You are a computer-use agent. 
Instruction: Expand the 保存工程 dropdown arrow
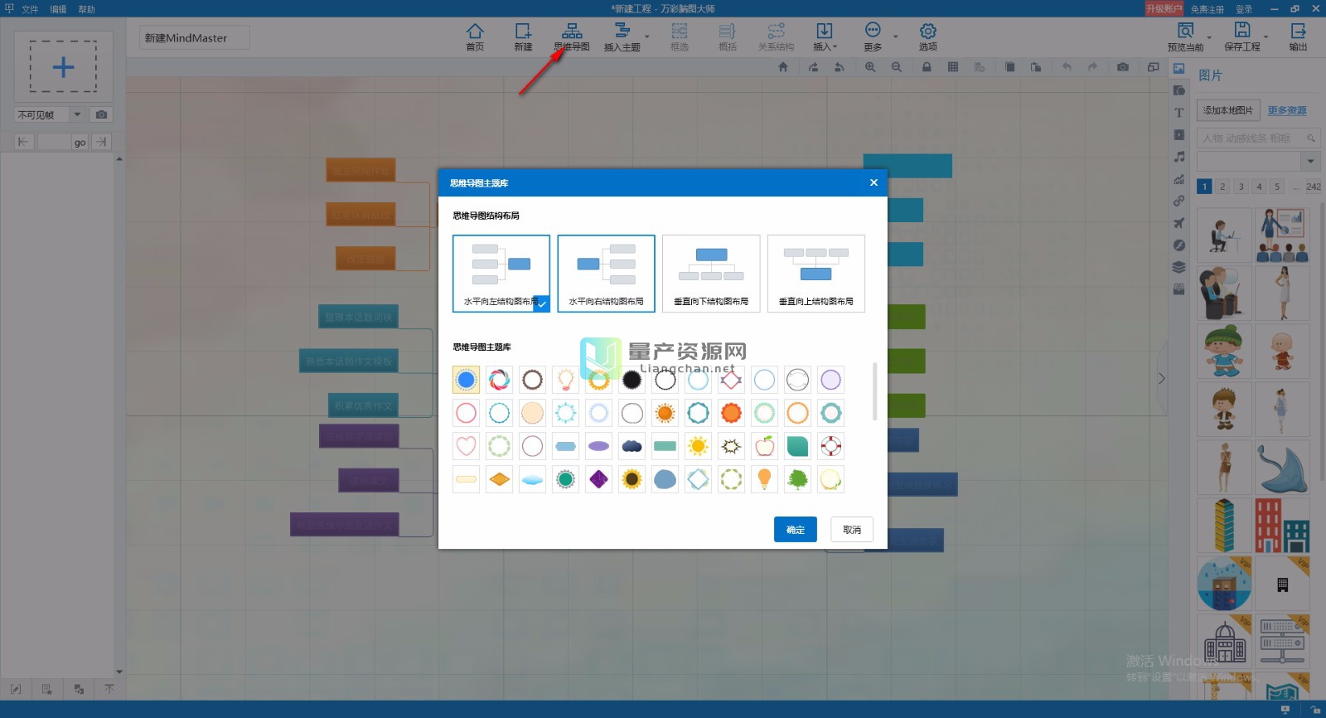[1266, 37]
